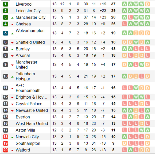This screenshot has width=155, height=154.
Task: Click the first L form badge in Chelsea's row
Action: [x=125, y=24]
